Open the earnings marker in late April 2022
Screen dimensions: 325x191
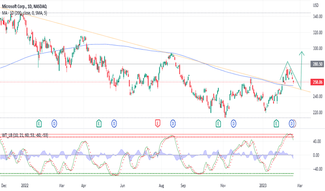coord(99,124)
